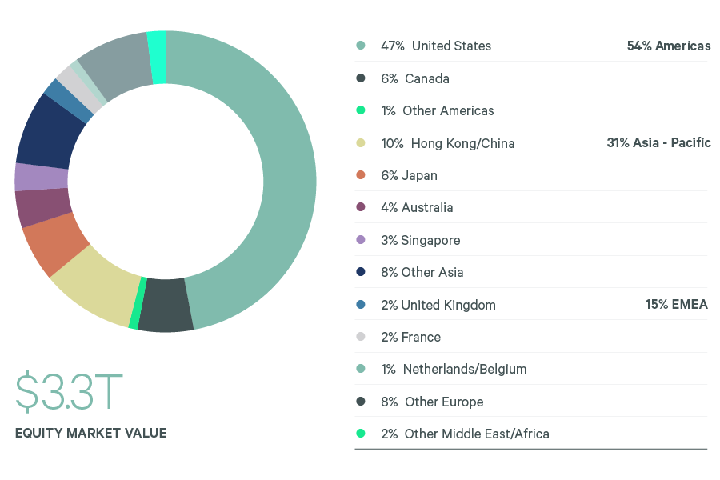This screenshot has height=480, width=720.
Task: Click the Other Asia navy legend dot
Action: click(361, 272)
